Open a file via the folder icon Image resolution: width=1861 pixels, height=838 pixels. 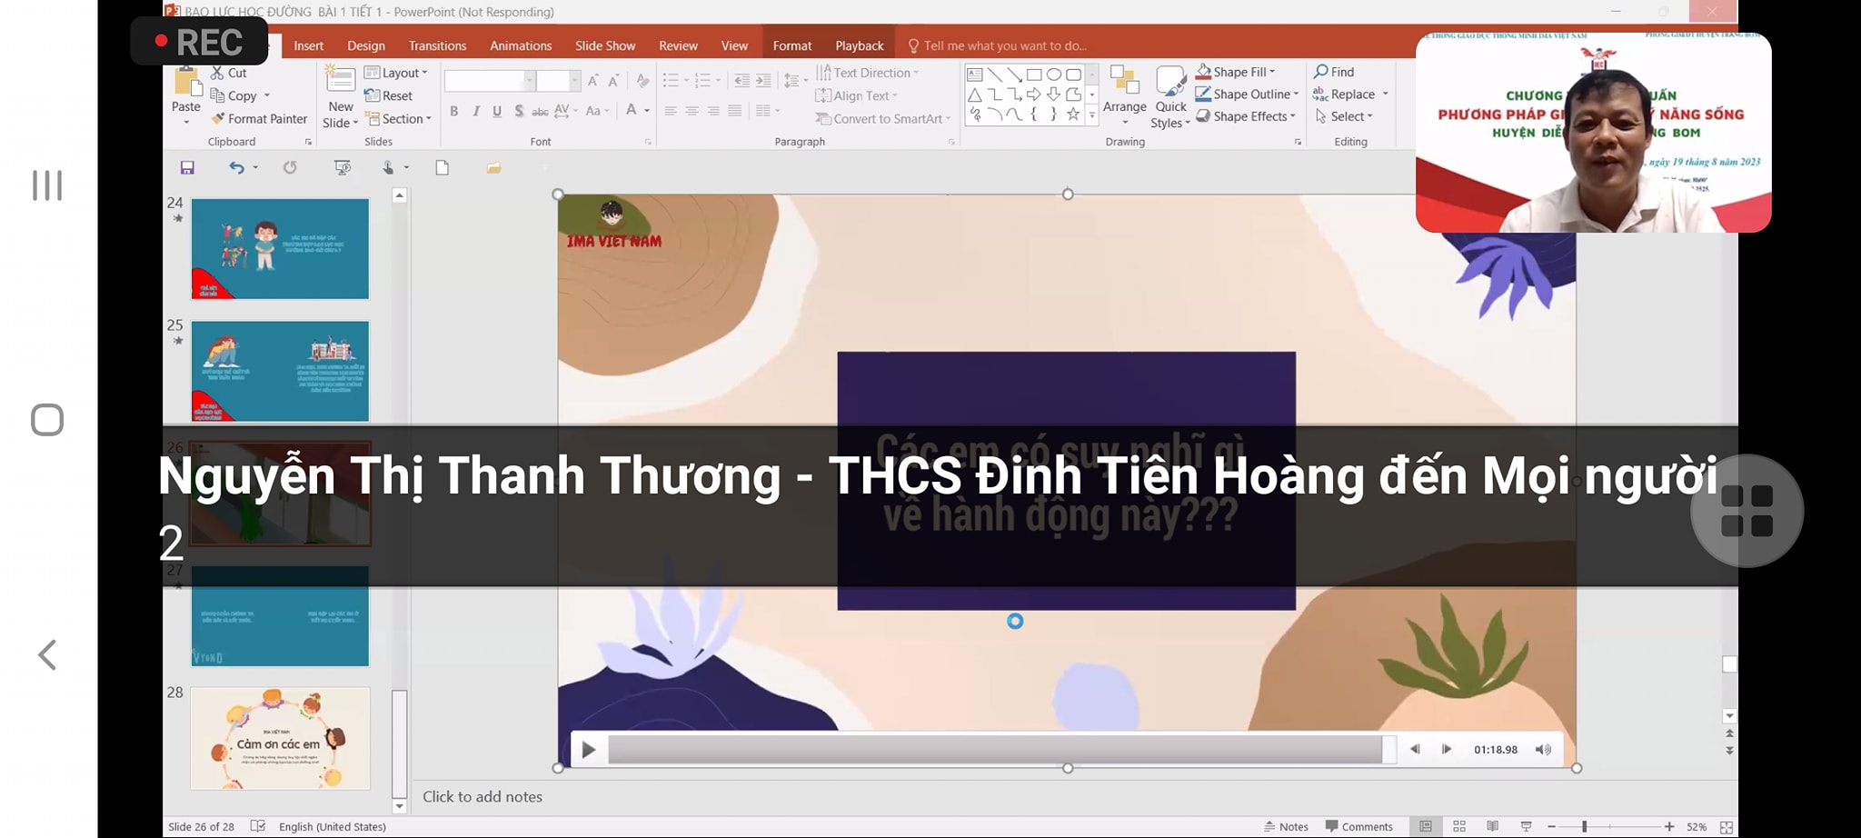493,167
